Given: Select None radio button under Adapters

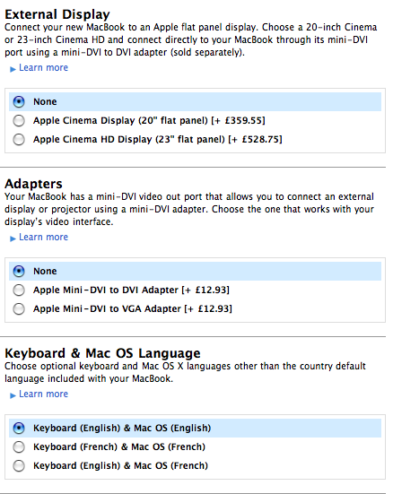Looking at the screenshot, I should coord(19,272).
